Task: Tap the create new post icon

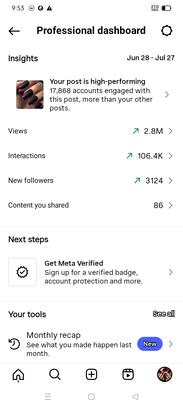Action: (91, 375)
